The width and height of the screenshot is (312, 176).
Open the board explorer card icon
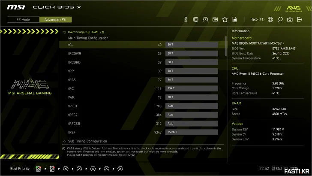pyautogui.click(x=215, y=20)
